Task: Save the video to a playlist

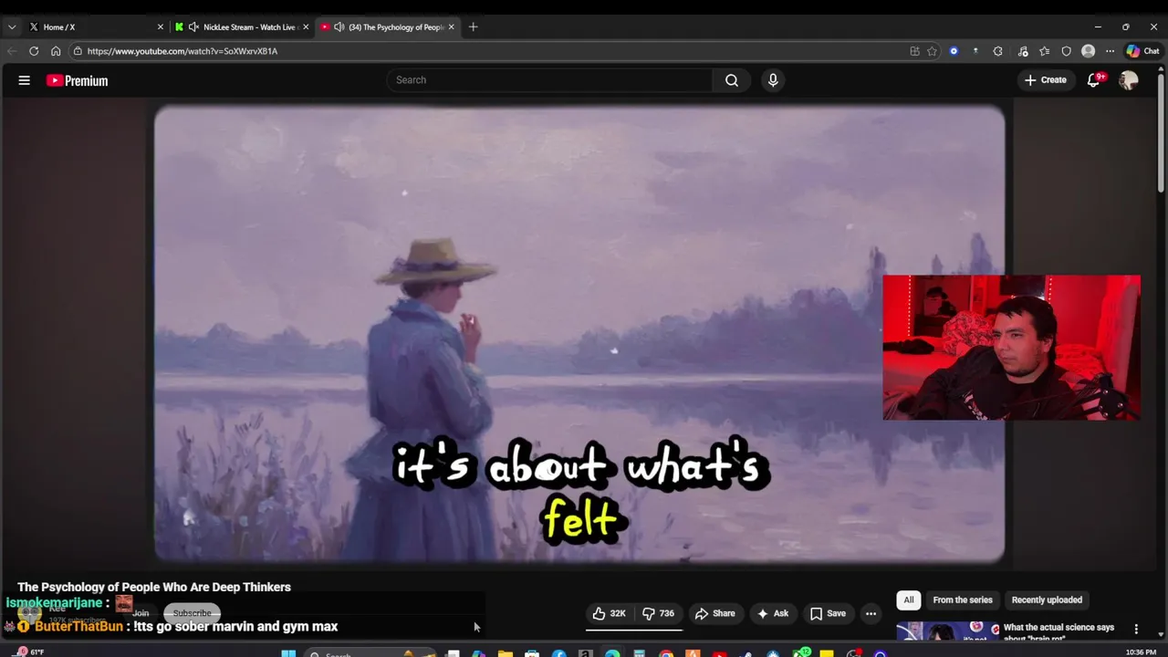Action: pos(828,613)
